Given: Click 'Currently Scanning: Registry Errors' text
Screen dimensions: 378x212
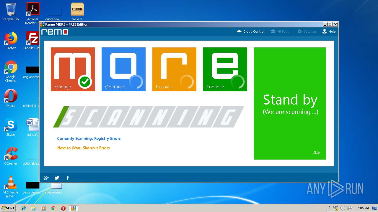Looking at the screenshot, I should [89, 138].
